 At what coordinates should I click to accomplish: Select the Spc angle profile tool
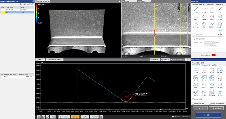click(196, 25)
